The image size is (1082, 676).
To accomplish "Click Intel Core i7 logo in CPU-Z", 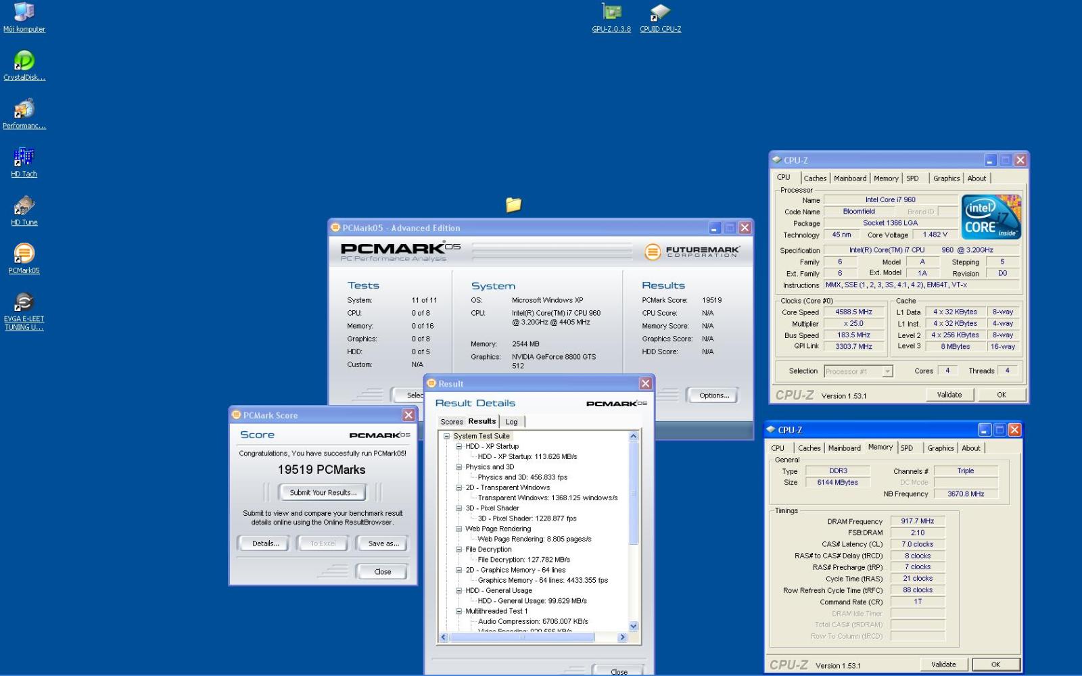I will tap(991, 216).
